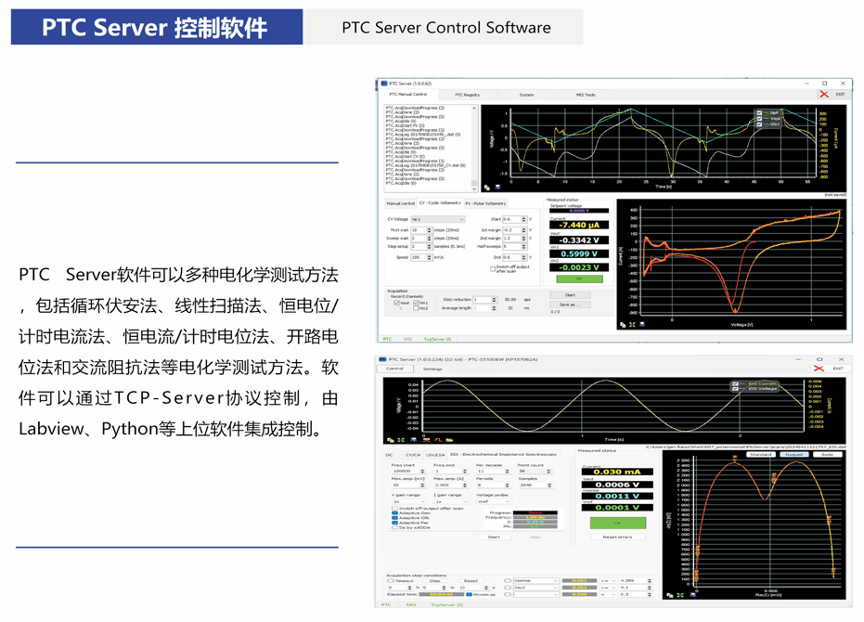Click the Elapsed time progress bar

click(x=442, y=594)
